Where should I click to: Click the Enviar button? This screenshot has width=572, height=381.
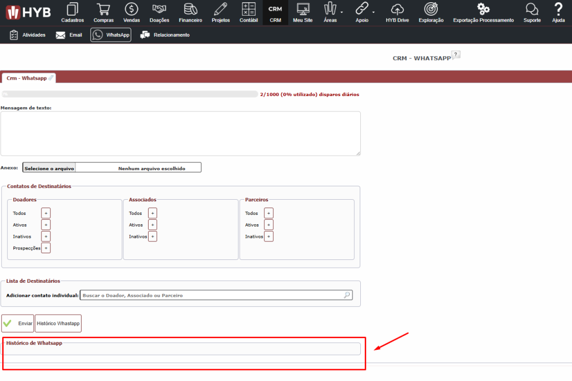tap(18, 324)
